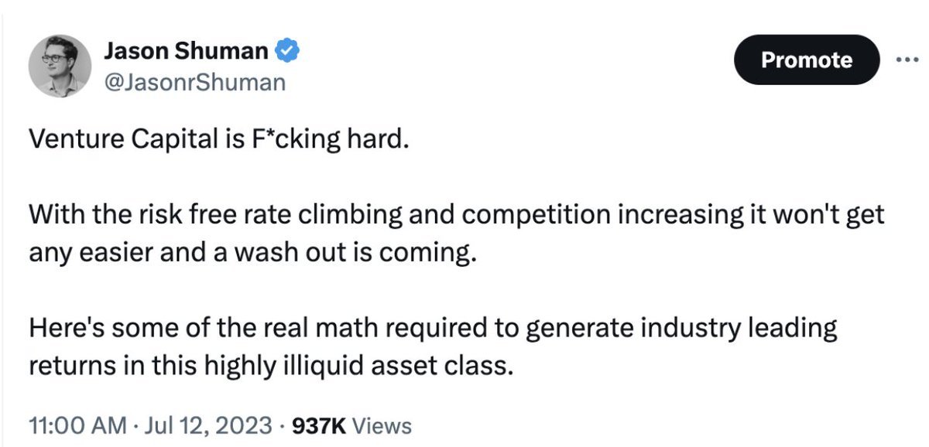Click the "risk free rate climbing" phrase
This screenshot has width=929, height=447.
pos(226,216)
